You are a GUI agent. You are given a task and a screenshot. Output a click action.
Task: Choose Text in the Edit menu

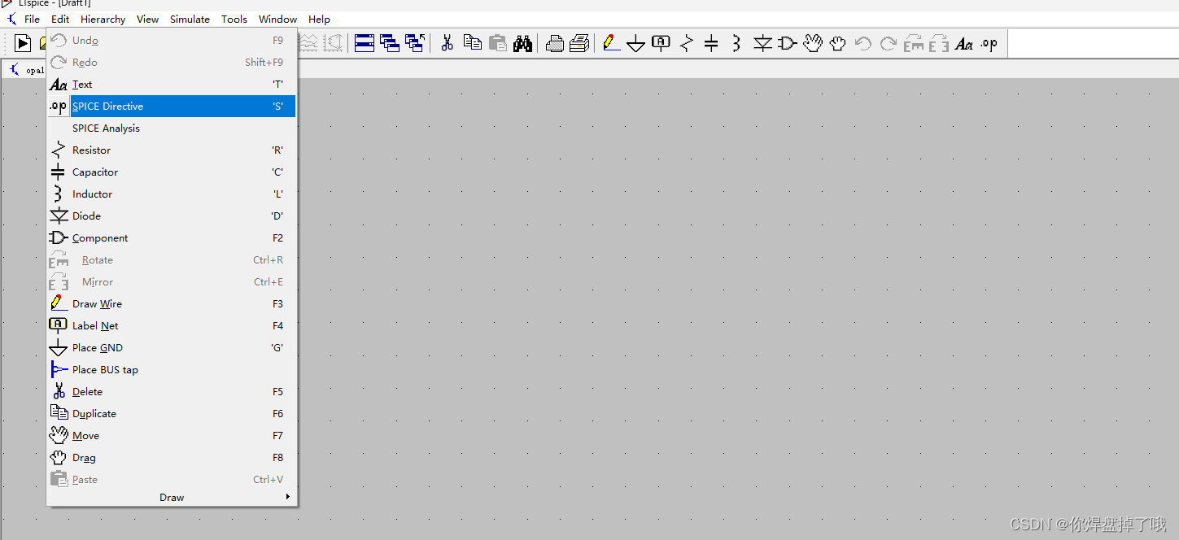(172, 85)
